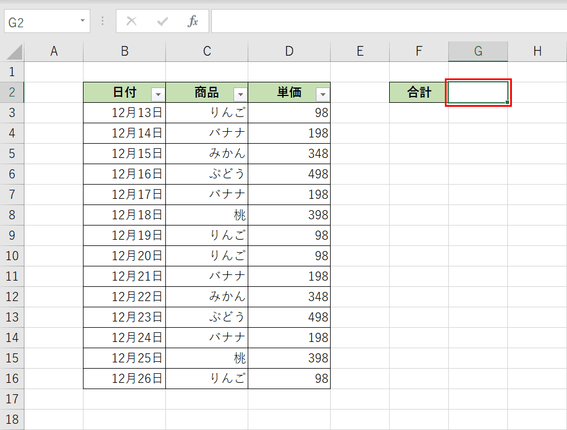Select price 98 in row 16
Viewport: 567px width, 430px height.
pos(289,379)
